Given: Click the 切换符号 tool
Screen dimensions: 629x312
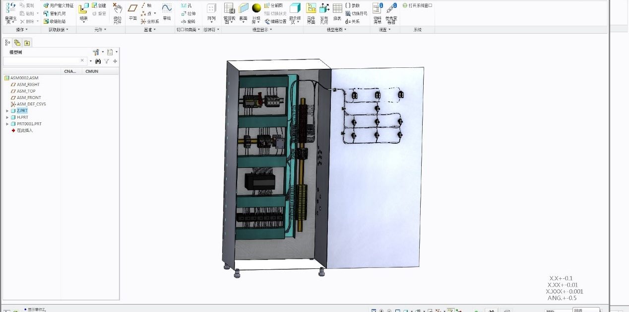Looking at the screenshot, I should (356, 13).
